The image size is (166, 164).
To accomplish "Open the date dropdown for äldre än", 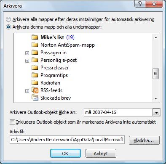I will point(156,112).
